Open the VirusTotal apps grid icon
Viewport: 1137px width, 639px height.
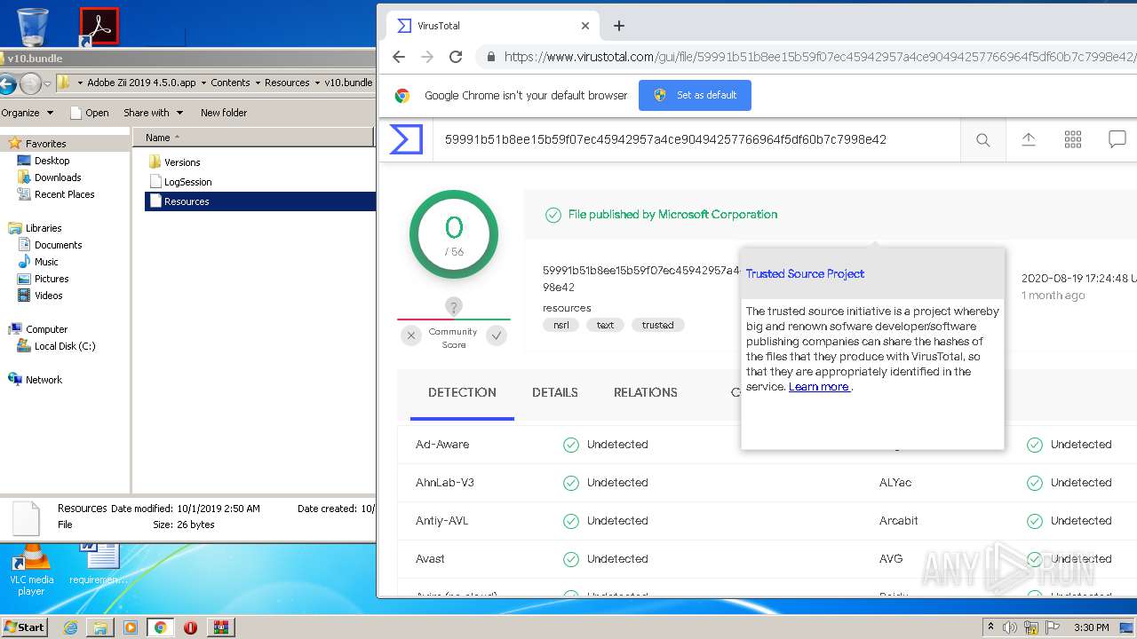click(x=1073, y=139)
